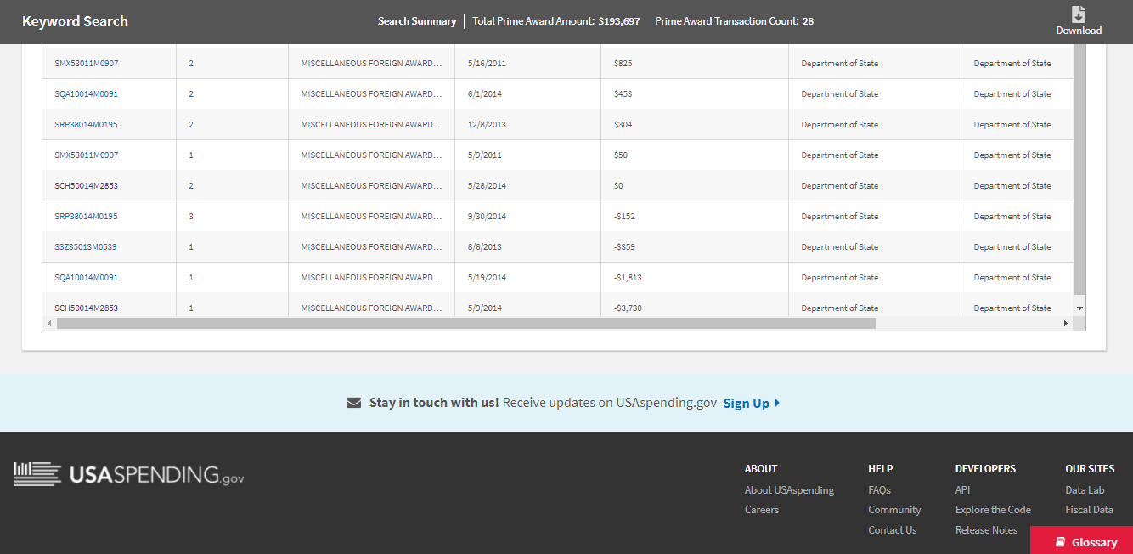Click the -$359 amount cell

point(694,247)
